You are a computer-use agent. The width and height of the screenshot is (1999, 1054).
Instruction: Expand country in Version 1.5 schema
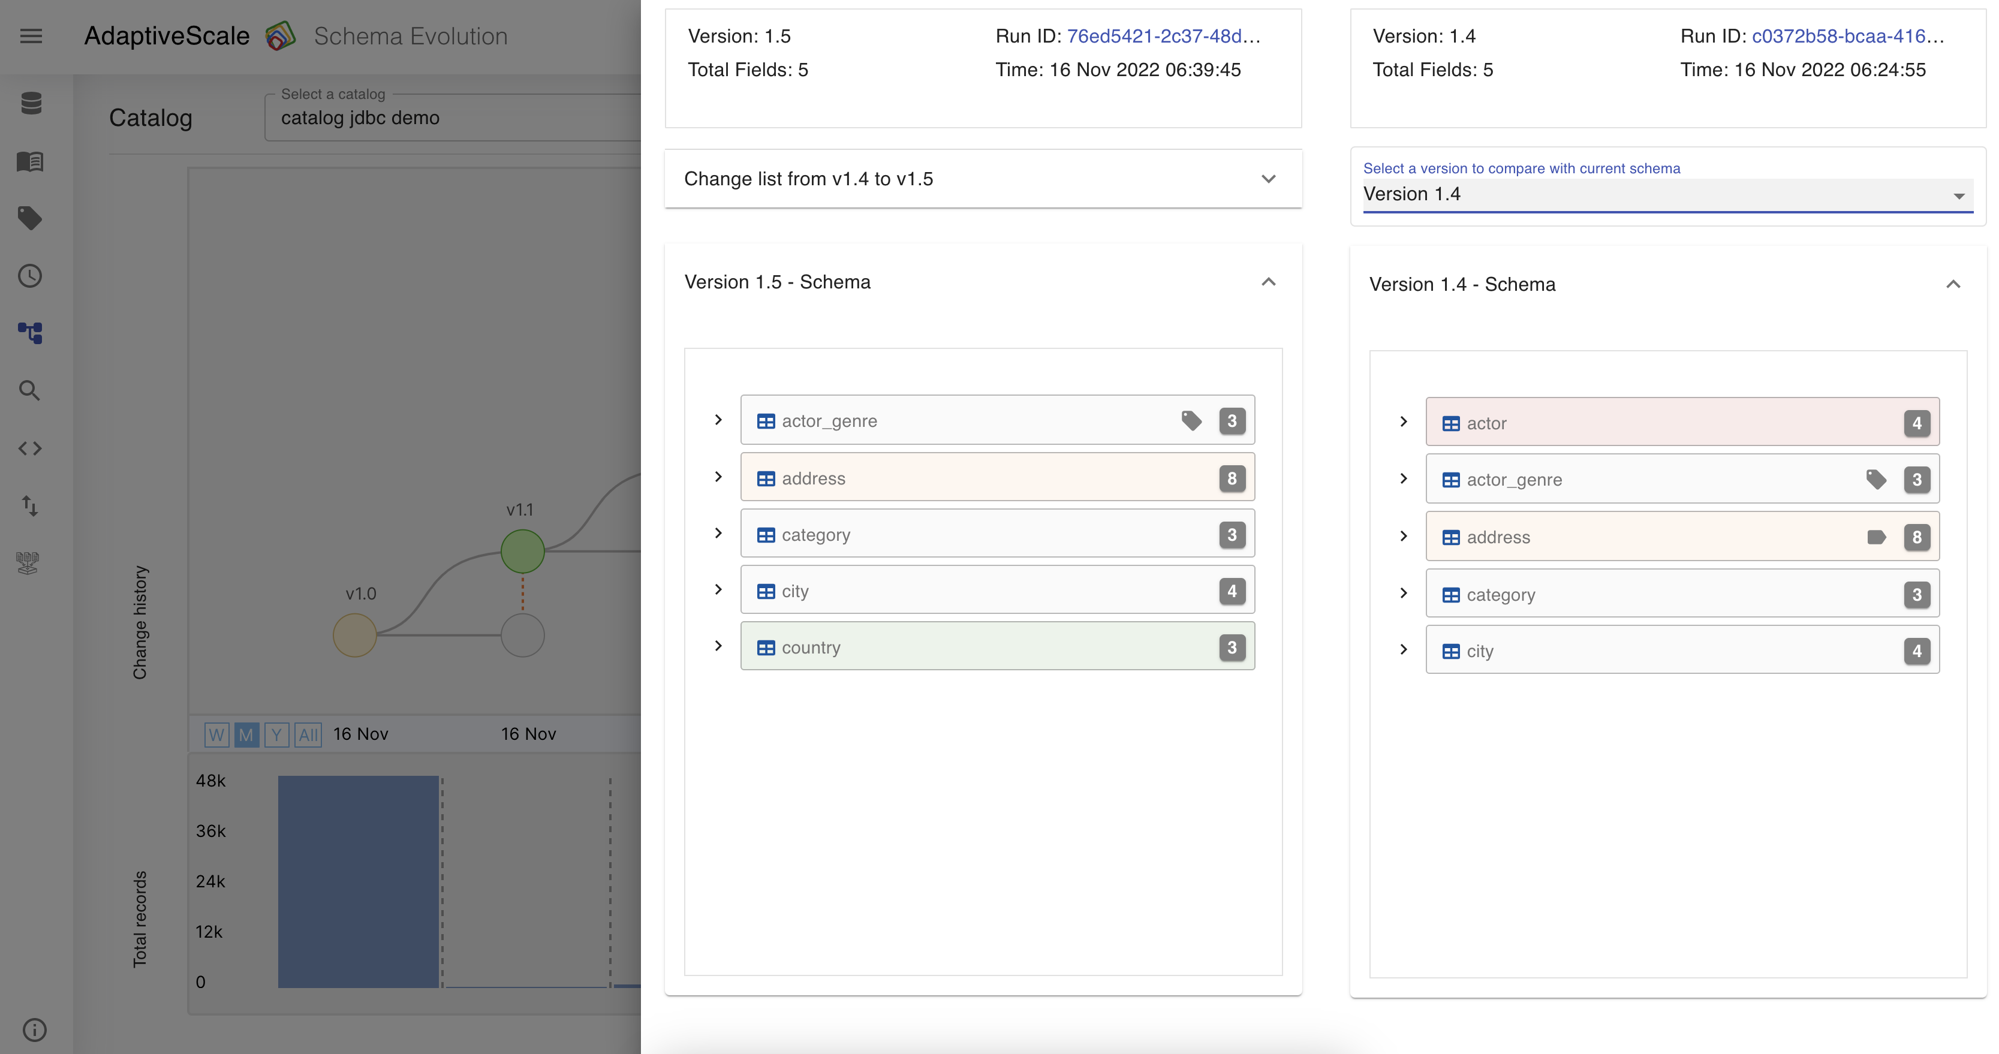click(x=718, y=646)
